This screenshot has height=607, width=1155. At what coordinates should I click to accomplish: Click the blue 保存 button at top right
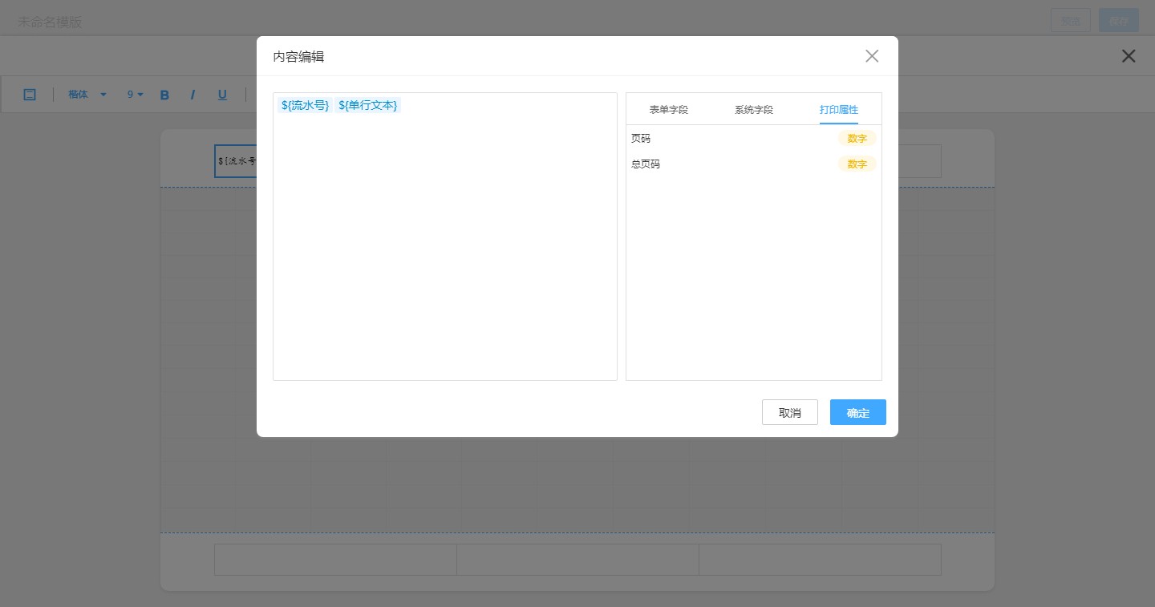tap(1118, 20)
